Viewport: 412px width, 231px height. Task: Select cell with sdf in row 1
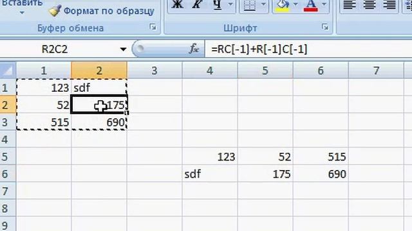tap(99, 87)
